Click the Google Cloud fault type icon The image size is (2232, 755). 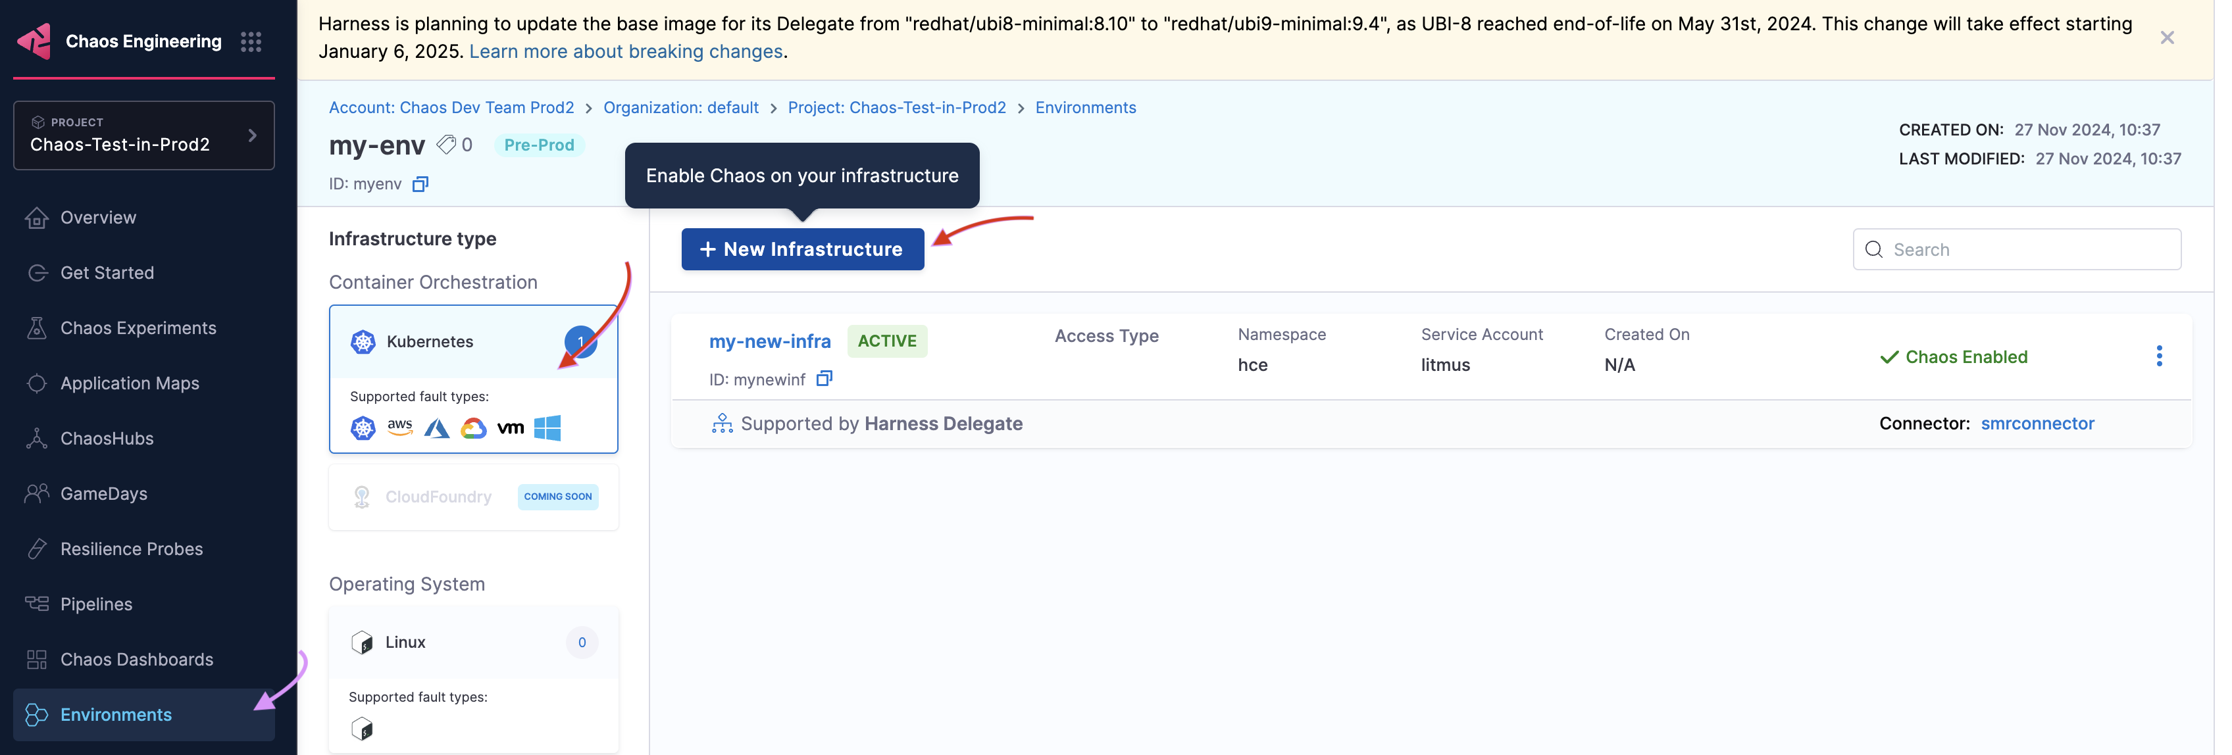473,429
